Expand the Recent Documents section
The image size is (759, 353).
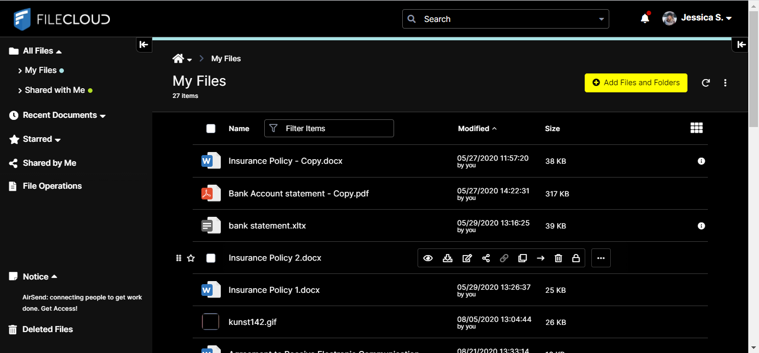click(103, 116)
